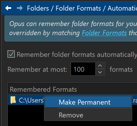Click the 'formats' label beside the spinner

(x=121, y=69)
